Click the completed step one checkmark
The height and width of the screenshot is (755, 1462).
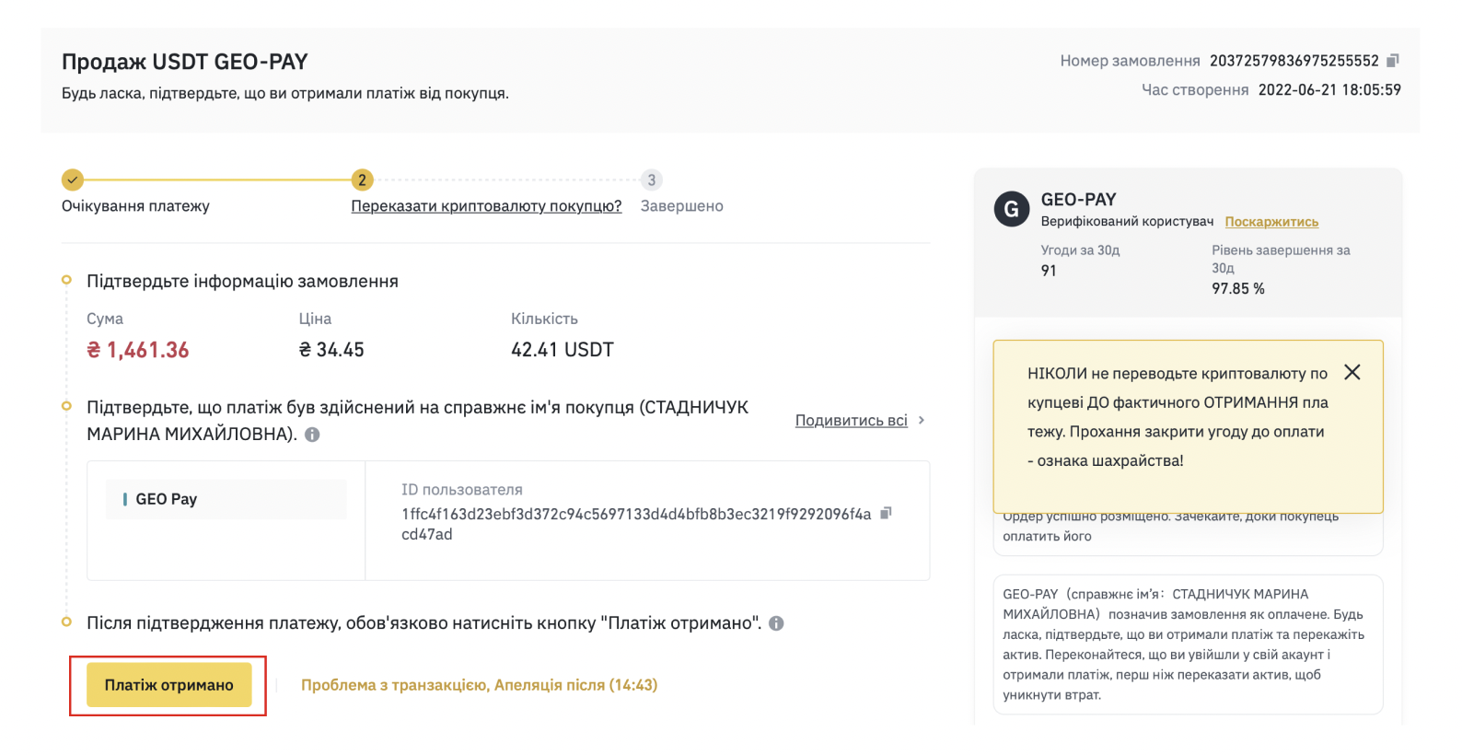point(73,180)
